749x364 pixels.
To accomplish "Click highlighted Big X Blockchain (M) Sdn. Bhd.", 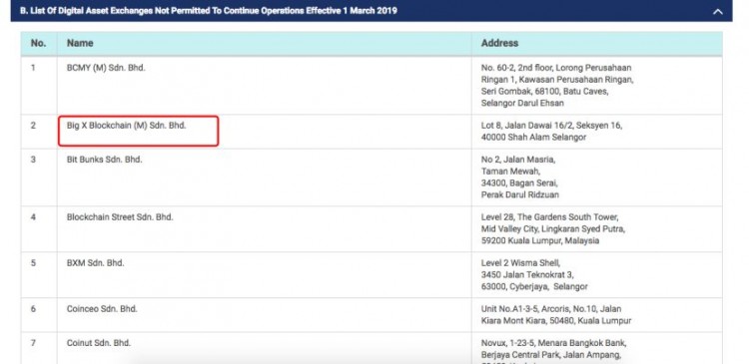I will (127, 126).
